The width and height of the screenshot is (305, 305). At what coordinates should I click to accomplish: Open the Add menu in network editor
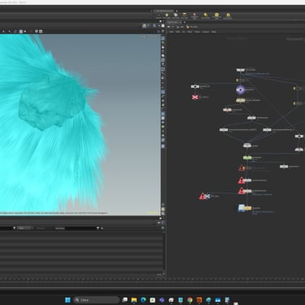172,32
